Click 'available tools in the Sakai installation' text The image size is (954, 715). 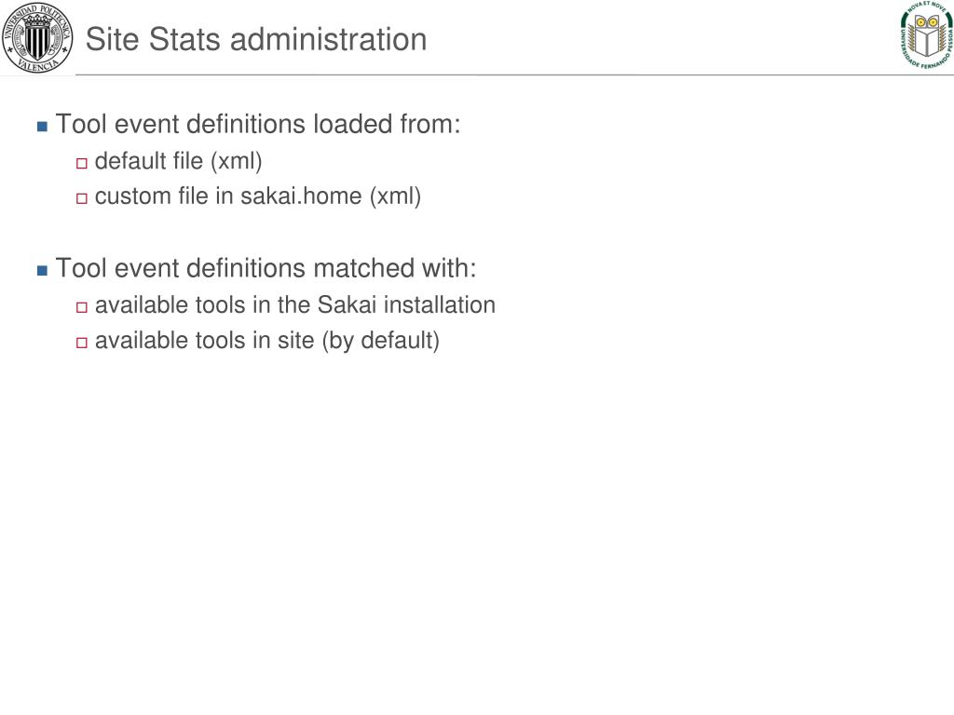coord(295,304)
